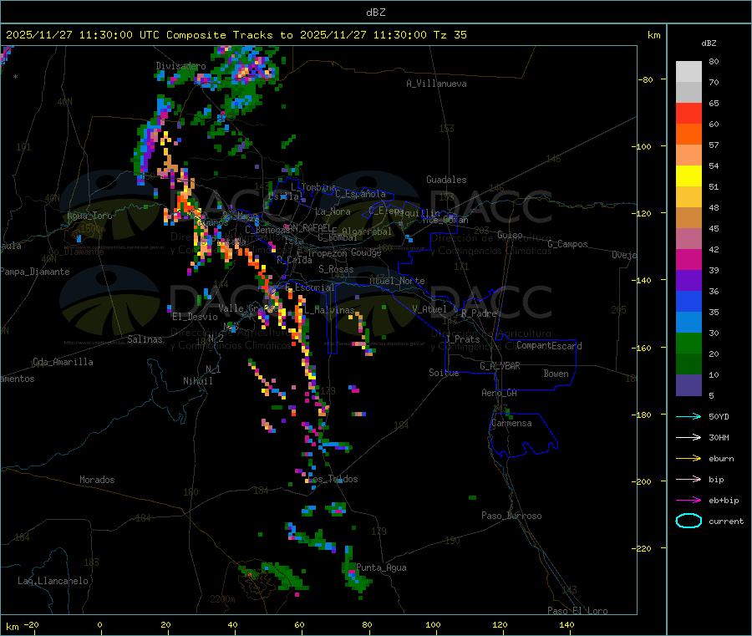Click the G_ALVEAR map label

pos(500,366)
